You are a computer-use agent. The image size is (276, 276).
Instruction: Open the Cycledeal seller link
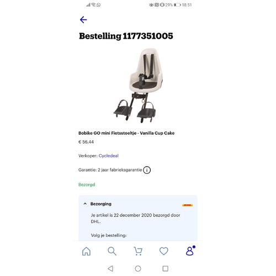coord(109,156)
